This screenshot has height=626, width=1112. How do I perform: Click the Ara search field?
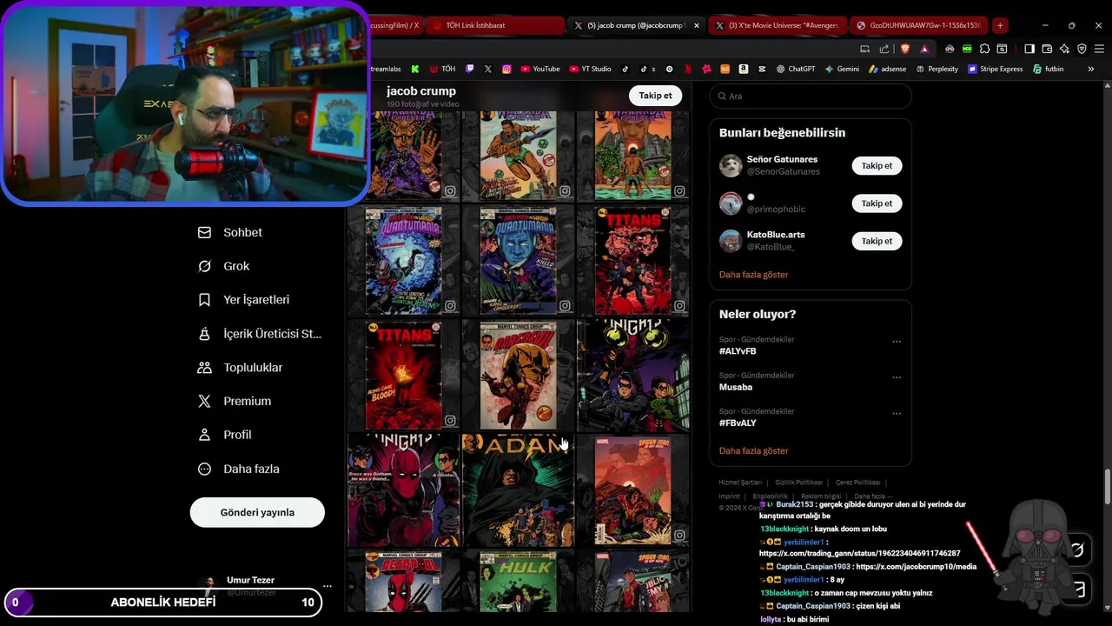[x=811, y=96]
